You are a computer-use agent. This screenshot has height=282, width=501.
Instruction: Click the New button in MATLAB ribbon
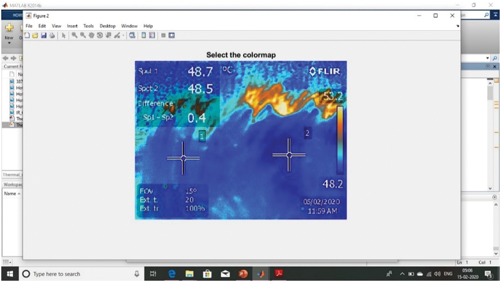9,31
